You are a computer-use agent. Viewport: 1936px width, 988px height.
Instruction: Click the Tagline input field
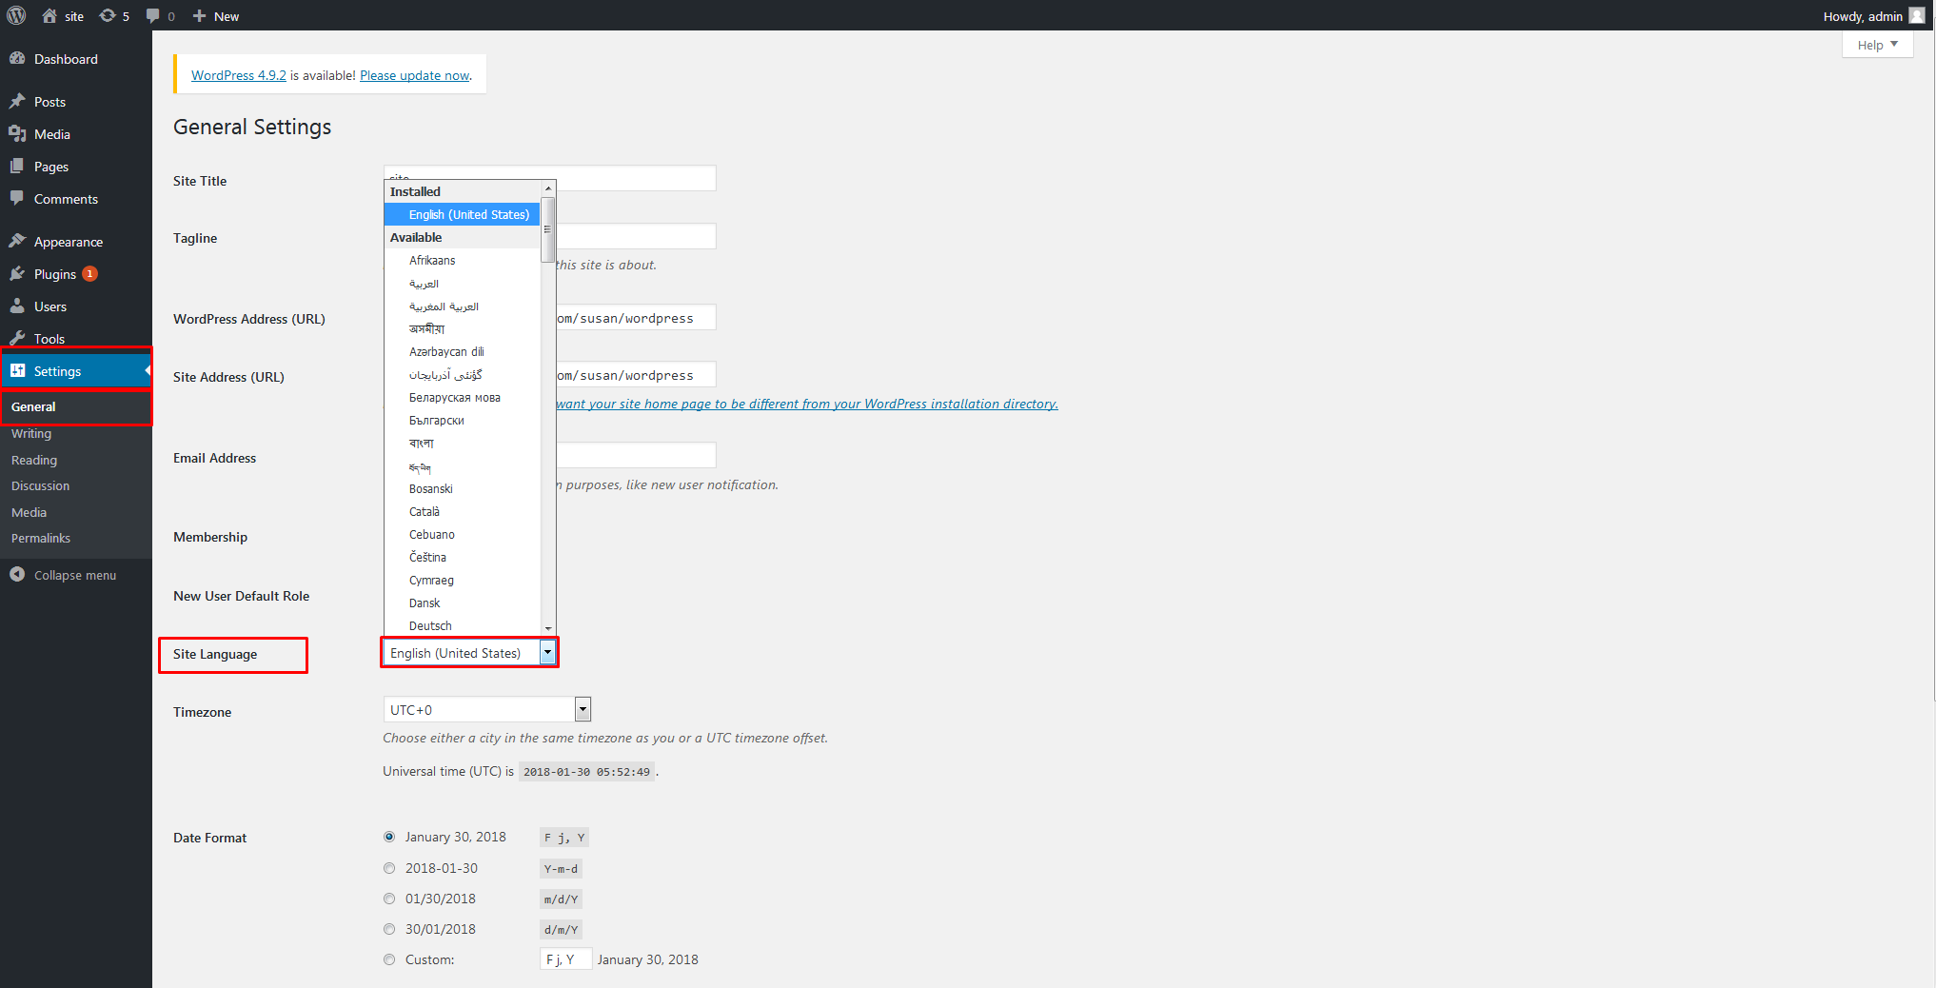[636, 236]
